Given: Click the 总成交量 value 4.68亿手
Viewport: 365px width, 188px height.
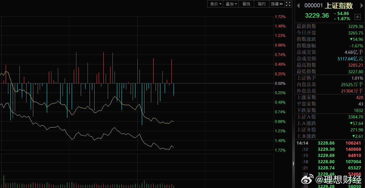Looking at the screenshot, I should click(x=354, y=52).
